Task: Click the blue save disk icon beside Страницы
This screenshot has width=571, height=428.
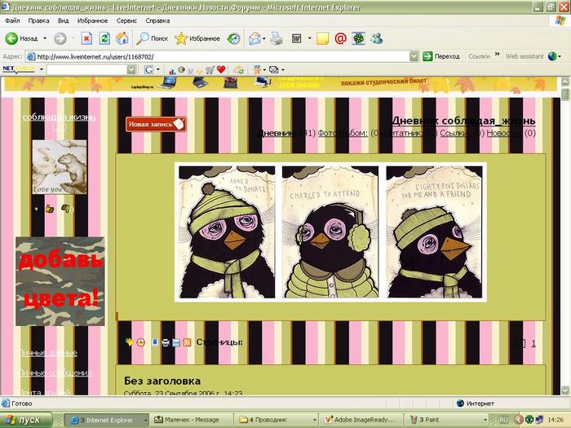Action: pyautogui.click(x=176, y=342)
